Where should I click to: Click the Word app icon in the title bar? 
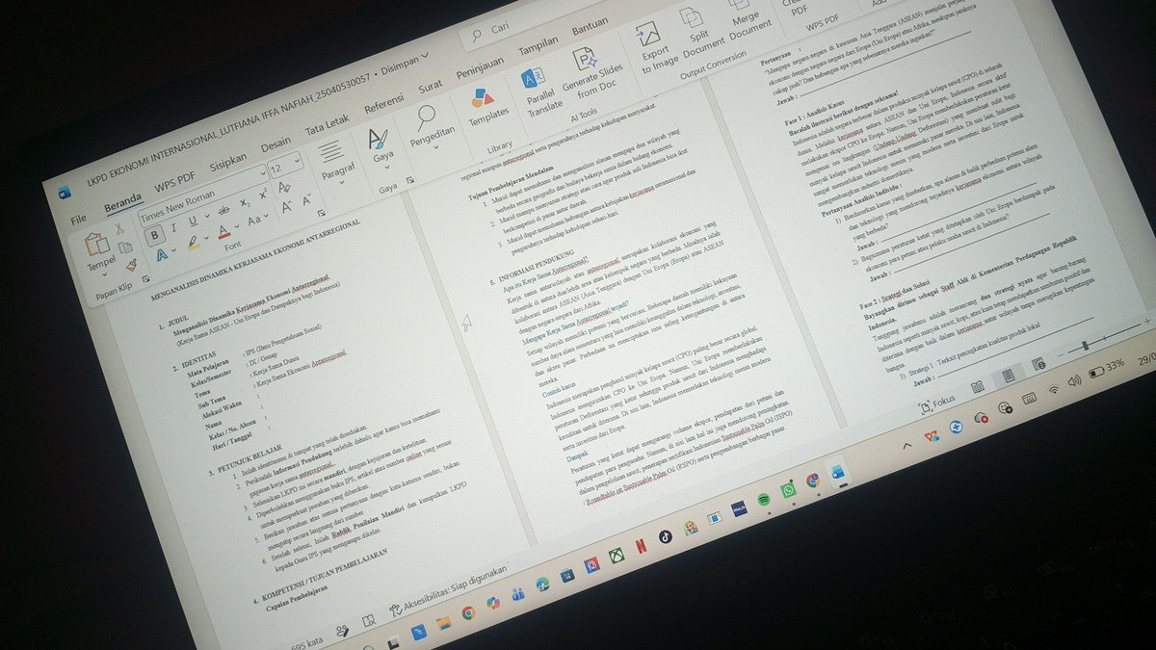click(x=65, y=193)
